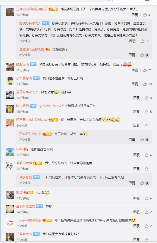Open the @小捷28750 mention link

tap(48, 106)
